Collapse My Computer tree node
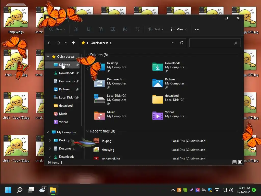This screenshot has height=196, width=261. (48, 132)
